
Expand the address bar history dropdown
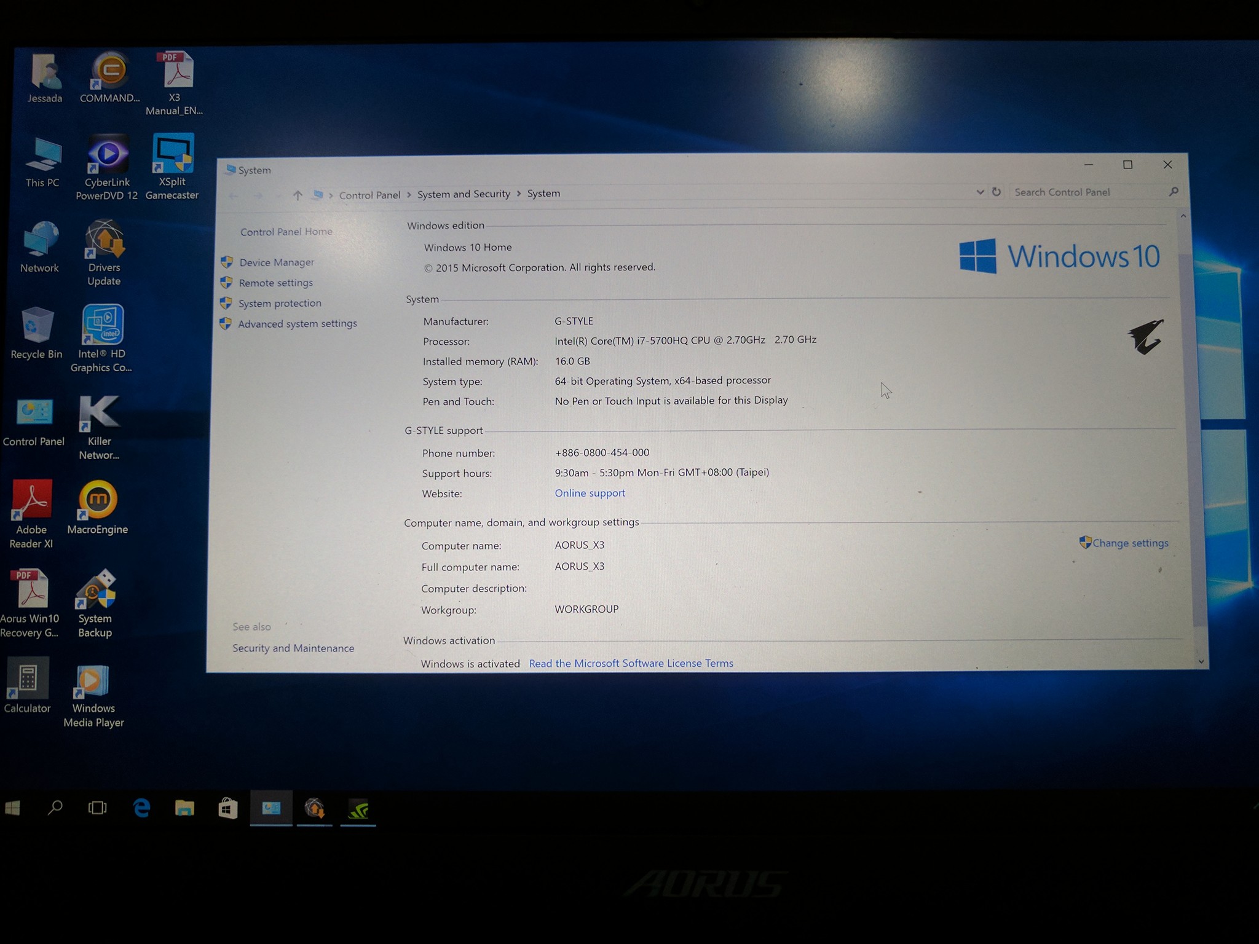point(980,192)
